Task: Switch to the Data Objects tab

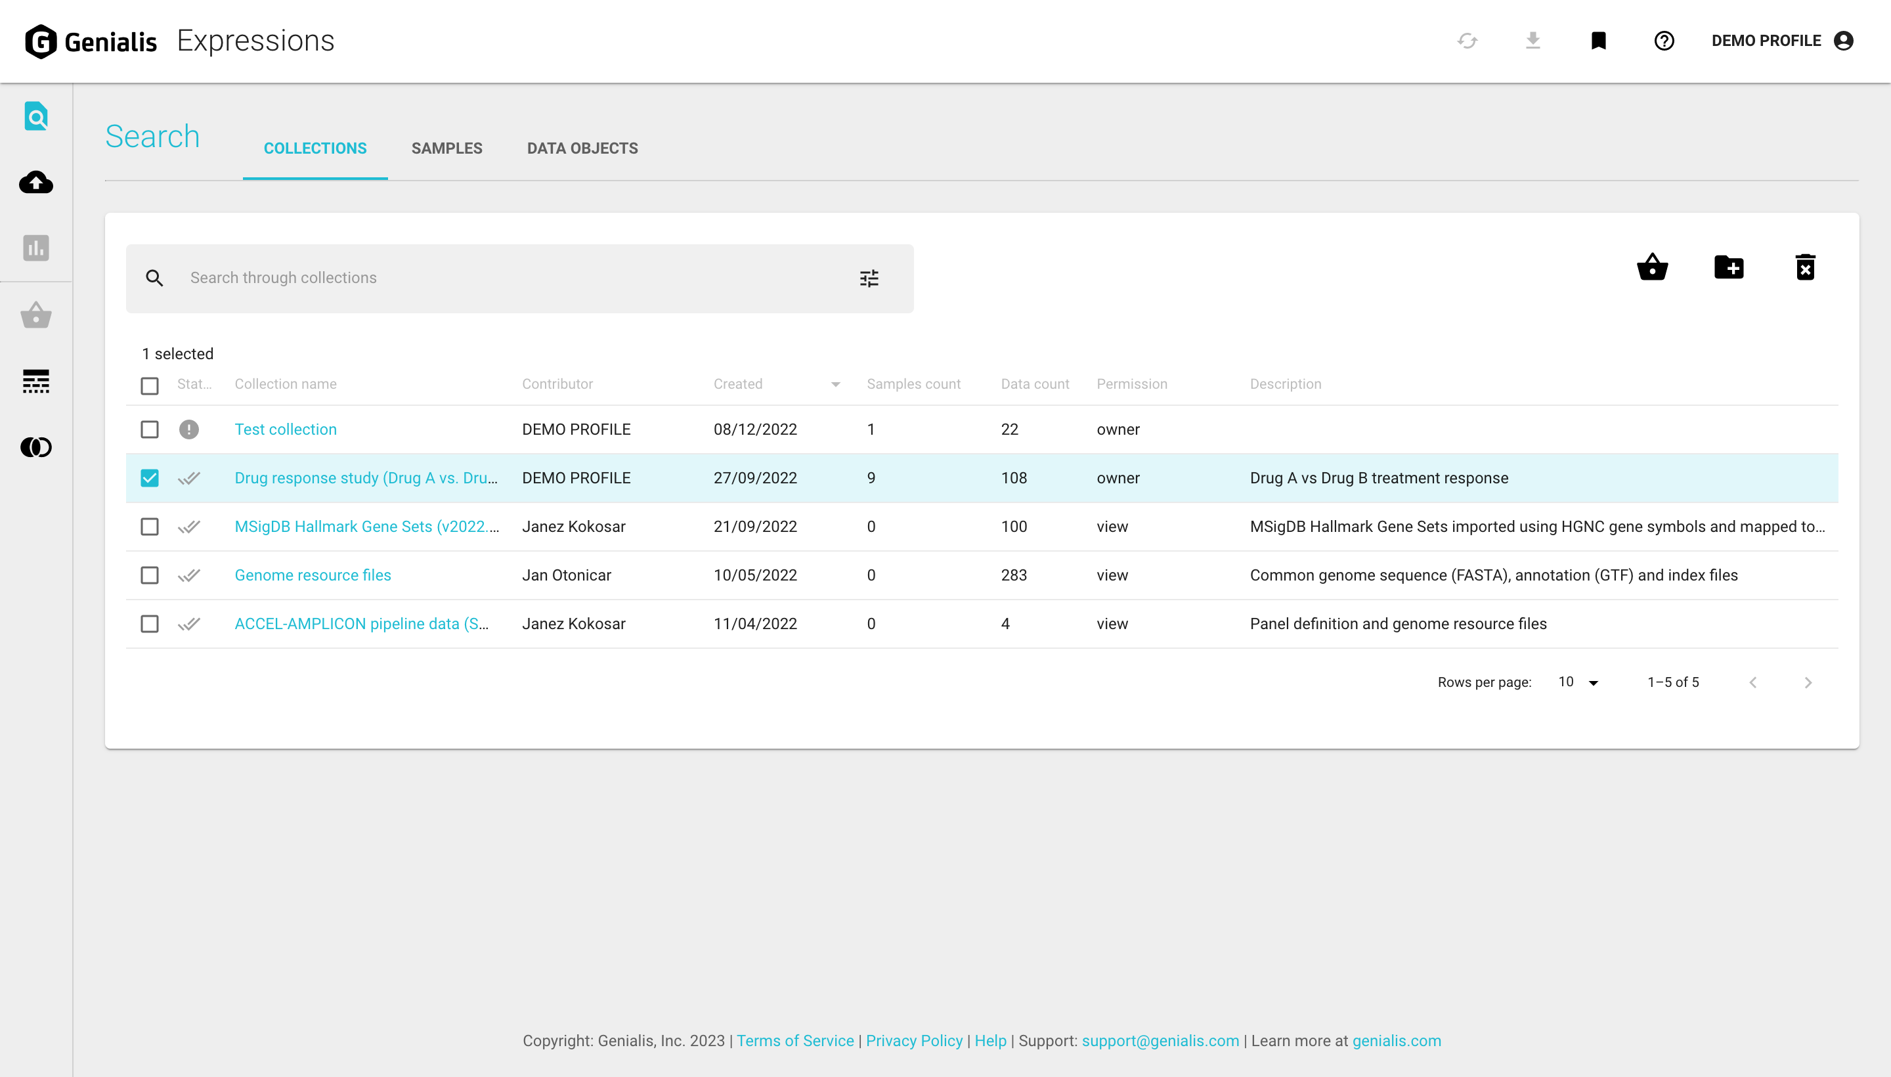Action: tap(582, 148)
